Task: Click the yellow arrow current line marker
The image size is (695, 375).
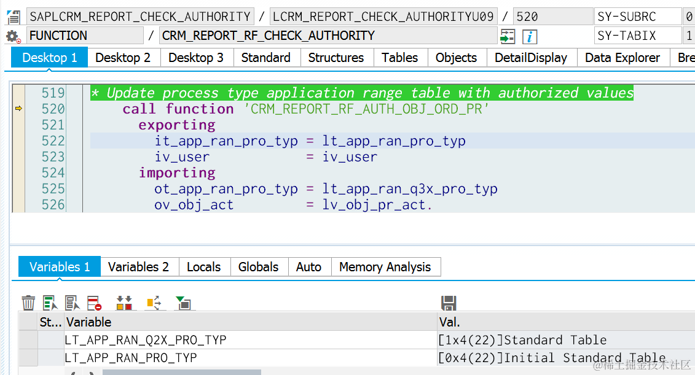Action: [18, 108]
